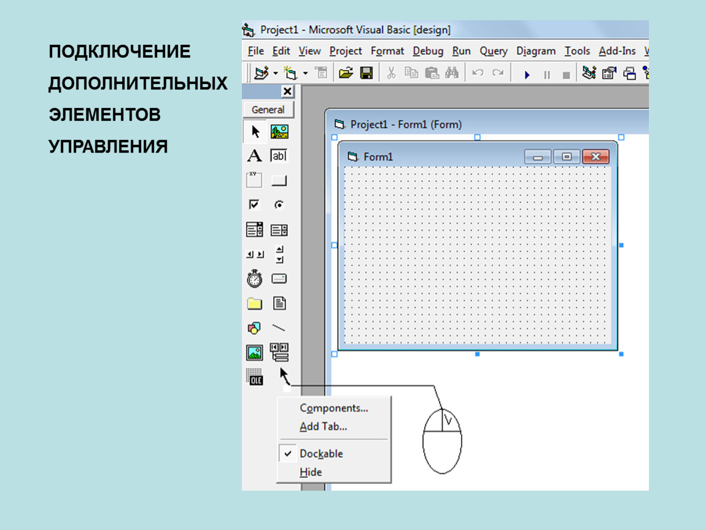Expand the Add Project dropdown arrow
This screenshot has height=530, width=706.
[276, 74]
